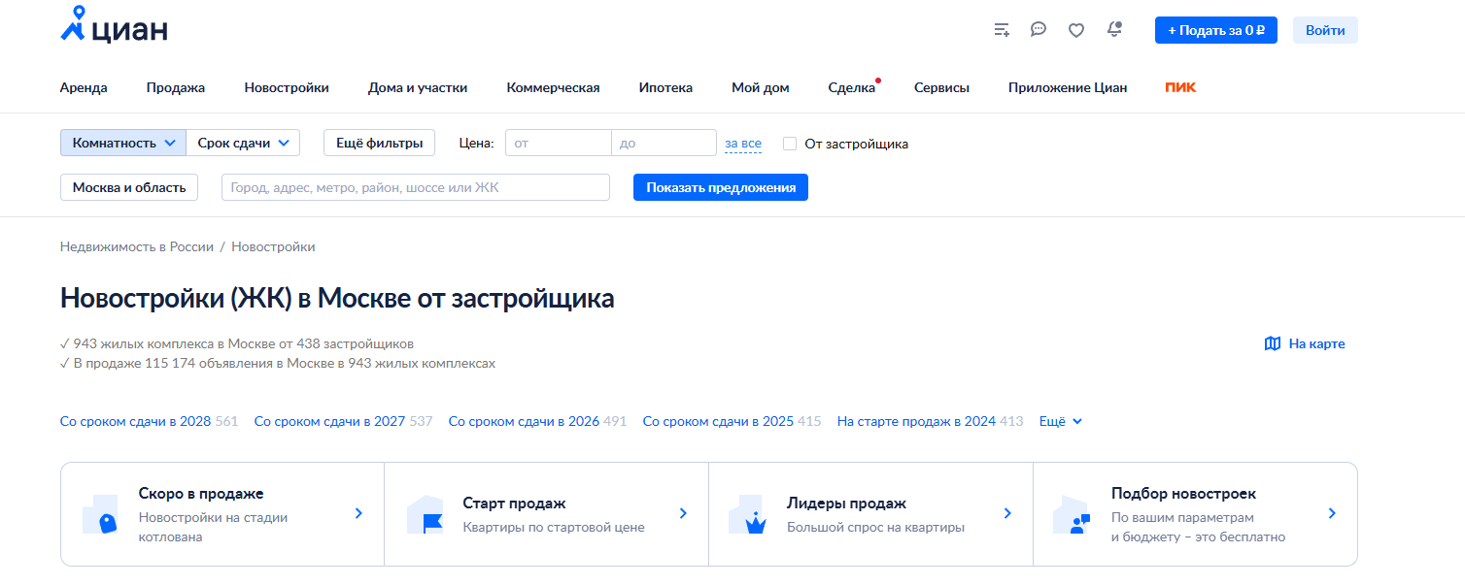Click the Скоро в продаже card icon
Viewport: 1465px width, 585px height.
[99, 514]
